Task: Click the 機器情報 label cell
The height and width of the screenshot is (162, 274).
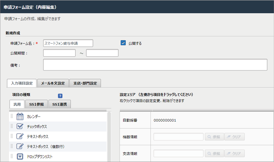Action: click(135, 137)
